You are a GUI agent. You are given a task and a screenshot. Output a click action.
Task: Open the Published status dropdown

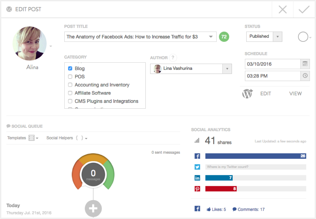pyautogui.click(x=277, y=37)
